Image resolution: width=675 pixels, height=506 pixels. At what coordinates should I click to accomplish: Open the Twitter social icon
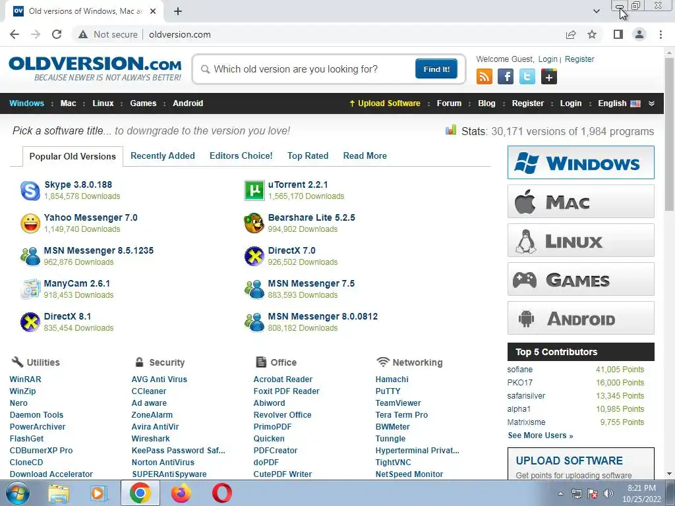[527, 76]
